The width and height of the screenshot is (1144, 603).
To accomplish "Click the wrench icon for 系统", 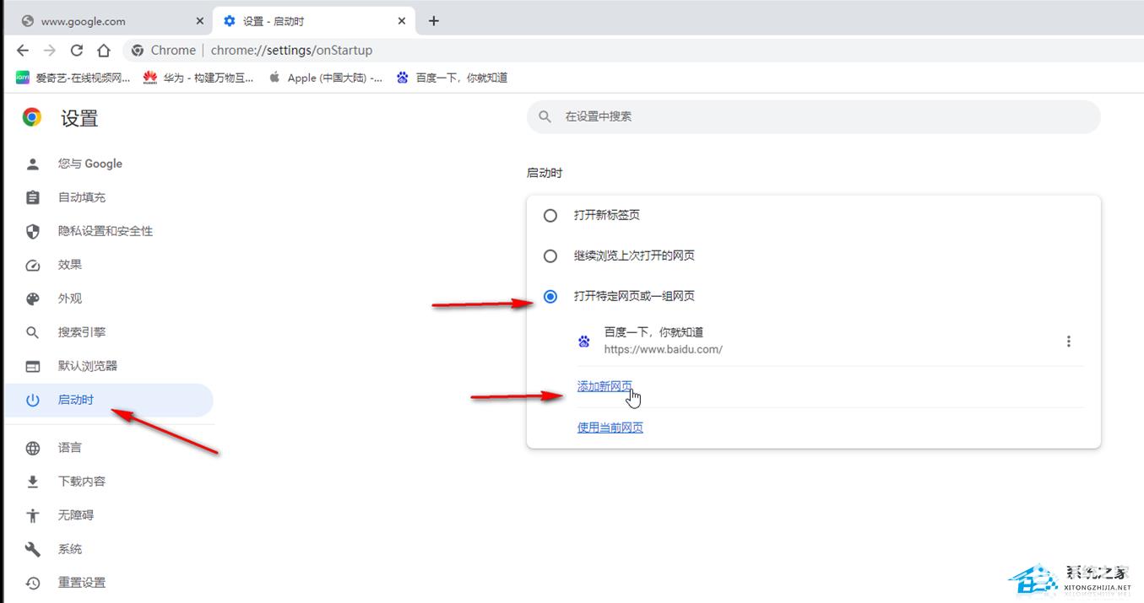I will (x=33, y=549).
